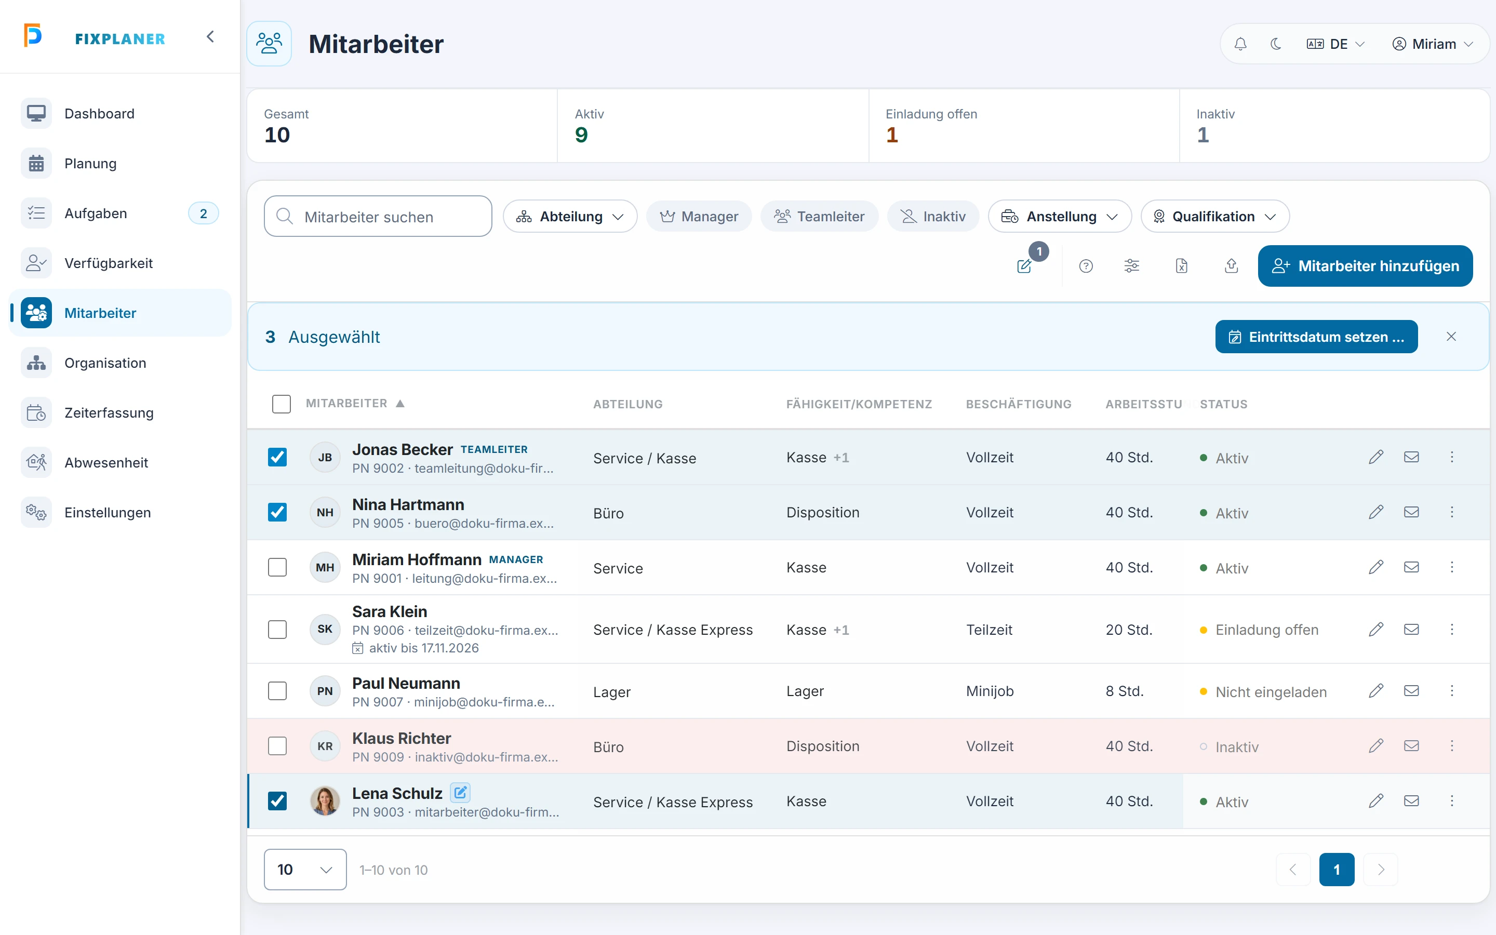The image size is (1496, 935).
Task: Uncheck Lena Schulz row checkbox
Action: [x=277, y=801]
